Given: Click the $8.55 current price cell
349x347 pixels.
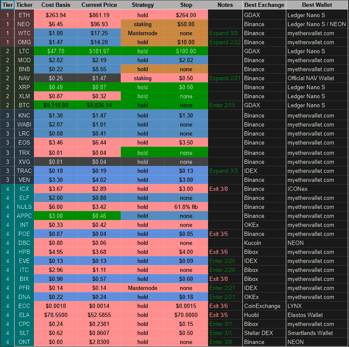Looking at the screenshot, I should 99,69.
